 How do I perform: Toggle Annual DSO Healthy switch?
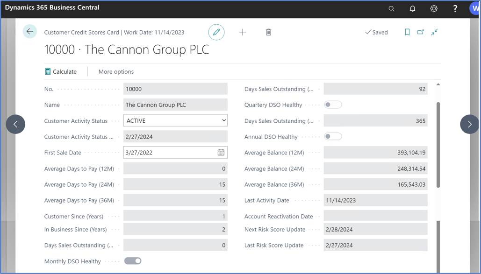tap(333, 136)
